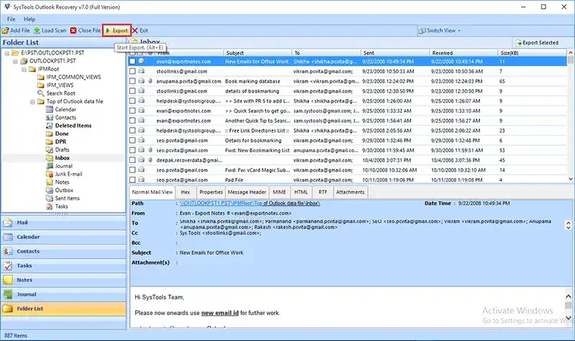Open the Drafts folder icon
The height and width of the screenshot is (341, 575).
point(49,149)
